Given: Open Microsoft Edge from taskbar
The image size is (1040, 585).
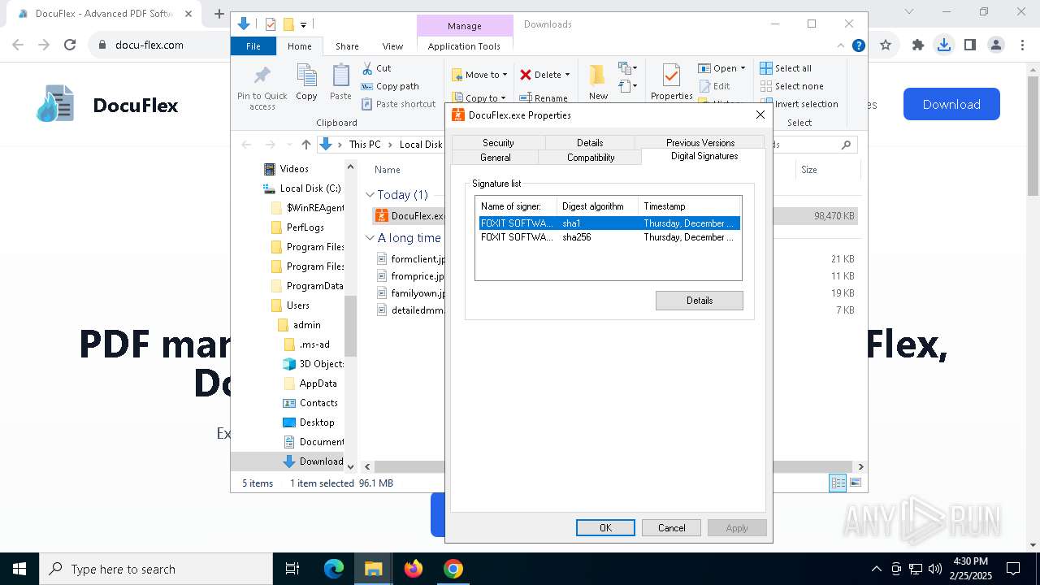Looking at the screenshot, I should click(334, 569).
